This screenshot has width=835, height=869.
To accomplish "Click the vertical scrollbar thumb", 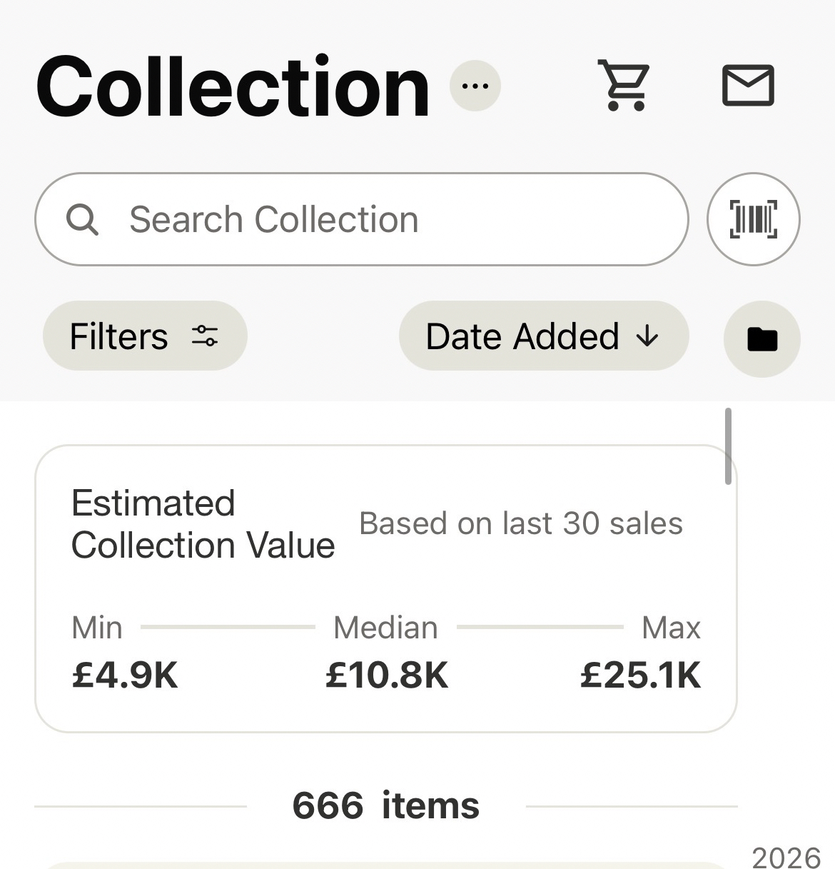I will click(728, 446).
